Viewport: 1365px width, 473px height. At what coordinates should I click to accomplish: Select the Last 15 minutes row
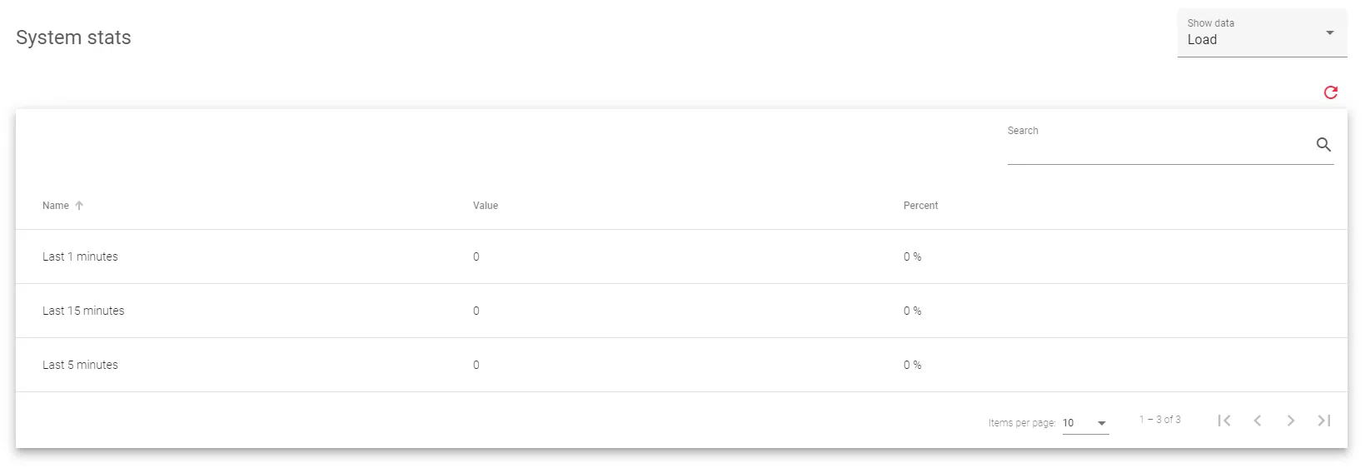(83, 311)
